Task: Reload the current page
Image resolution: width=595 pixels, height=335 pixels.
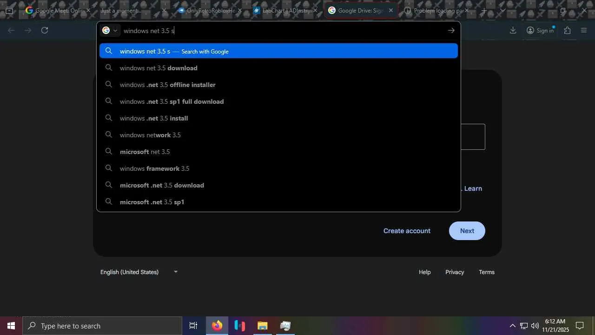Action: pyautogui.click(x=45, y=30)
